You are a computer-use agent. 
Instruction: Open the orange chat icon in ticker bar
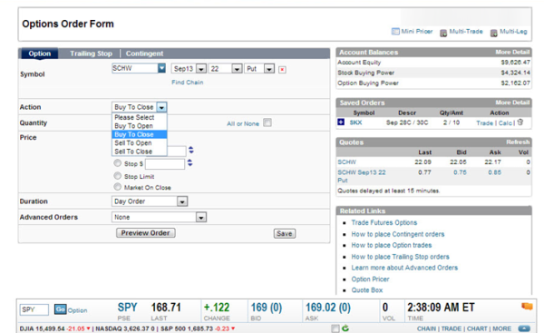527,307
